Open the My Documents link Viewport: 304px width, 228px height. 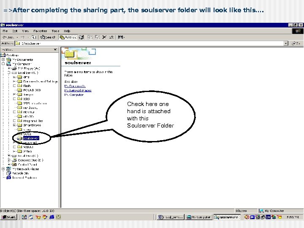click(x=75, y=86)
